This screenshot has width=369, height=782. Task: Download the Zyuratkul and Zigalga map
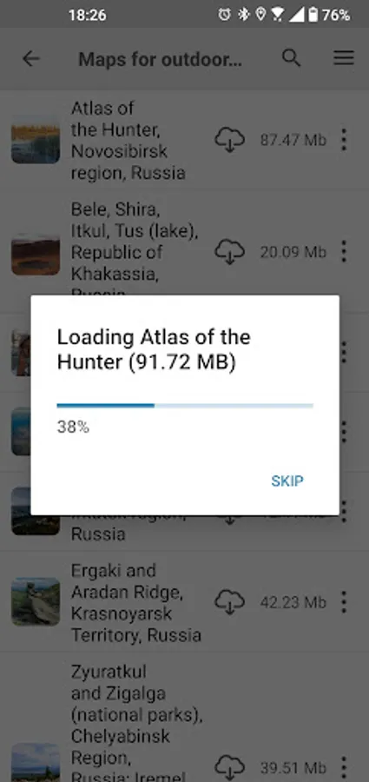click(229, 768)
